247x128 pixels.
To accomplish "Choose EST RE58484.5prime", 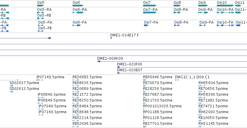I will 76,109.
